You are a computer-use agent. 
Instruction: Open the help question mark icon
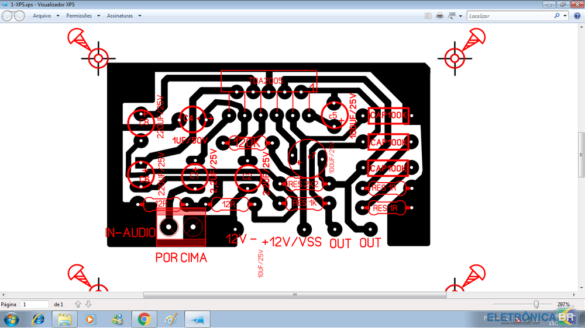(579, 16)
